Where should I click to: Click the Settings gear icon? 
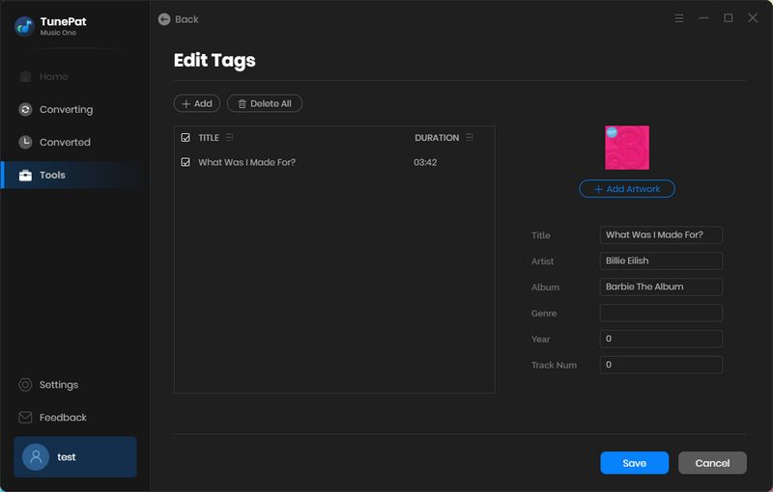coord(25,385)
